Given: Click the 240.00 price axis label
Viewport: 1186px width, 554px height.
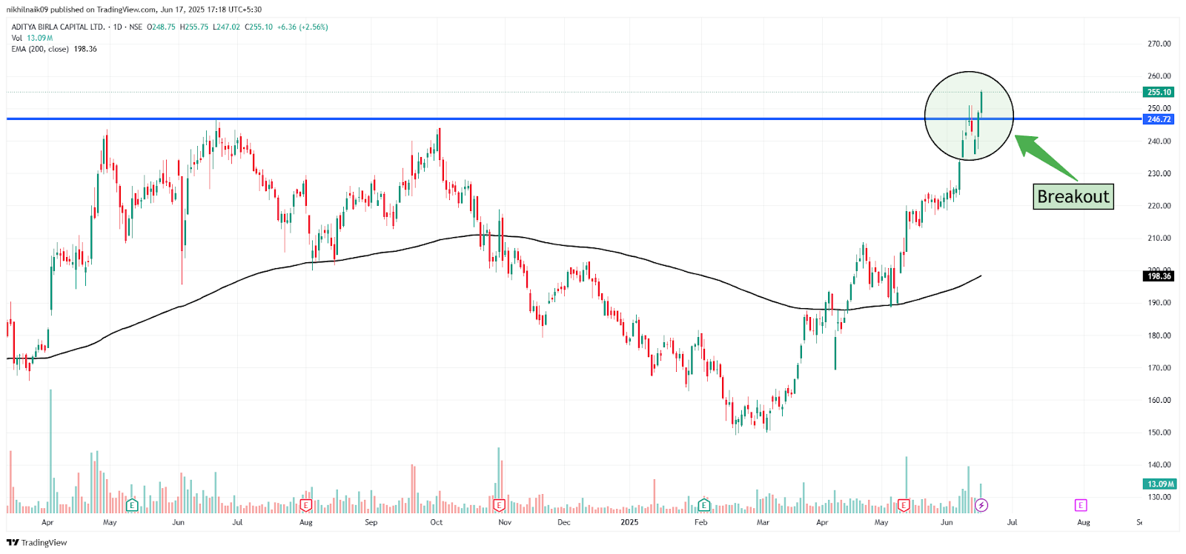Looking at the screenshot, I should [1159, 141].
